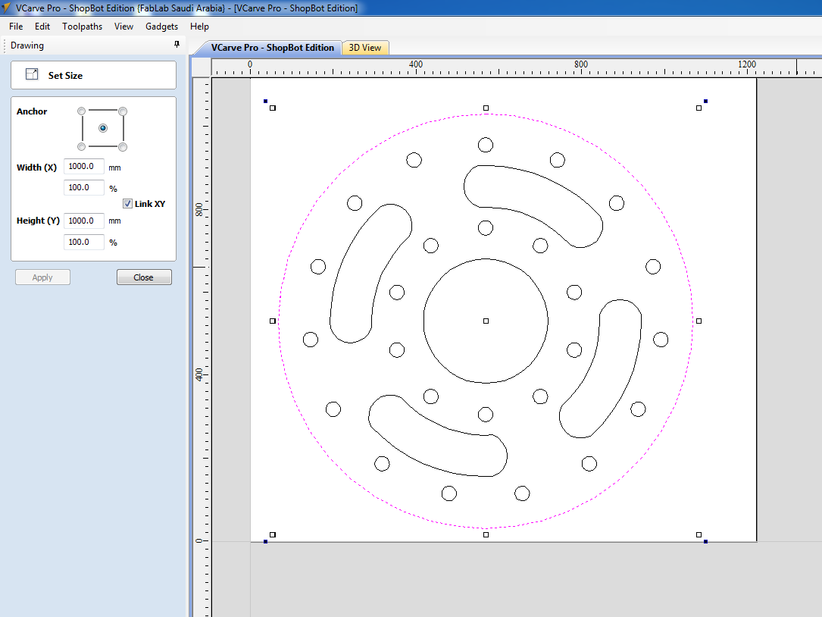The height and width of the screenshot is (617, 822).
Task: Click the Close button in Set Size panel
Action: (144, 277)
